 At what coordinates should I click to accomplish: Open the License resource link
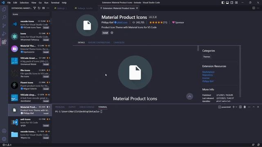coord(206,78)
